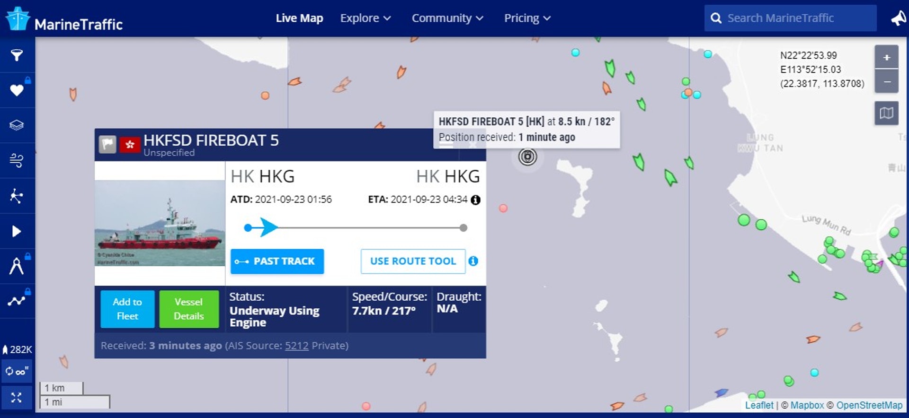Screen dimensions: 909x418
Task: Select the distance measuring compass tool
Action: tap(17, 266)
